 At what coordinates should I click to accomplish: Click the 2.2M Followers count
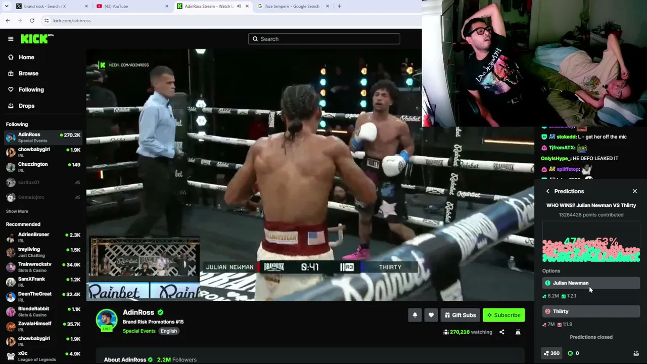click(x=176, y=359)
